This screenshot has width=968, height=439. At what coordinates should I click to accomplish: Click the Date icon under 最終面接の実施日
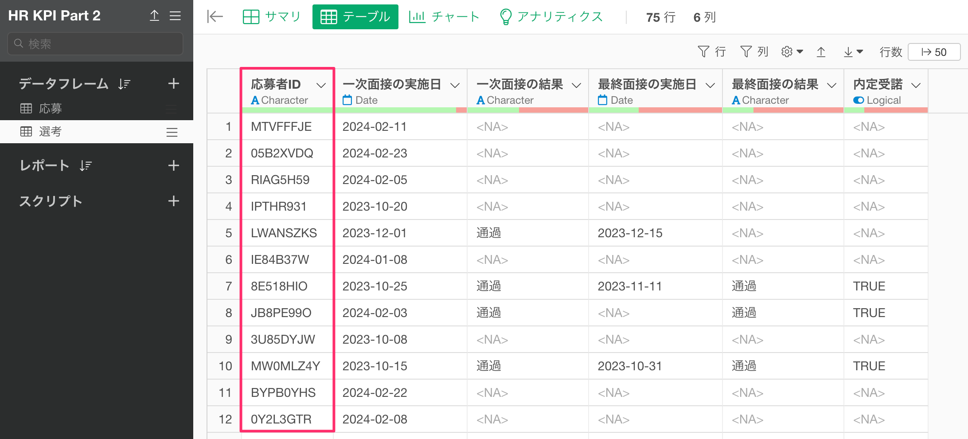(602, 100)
